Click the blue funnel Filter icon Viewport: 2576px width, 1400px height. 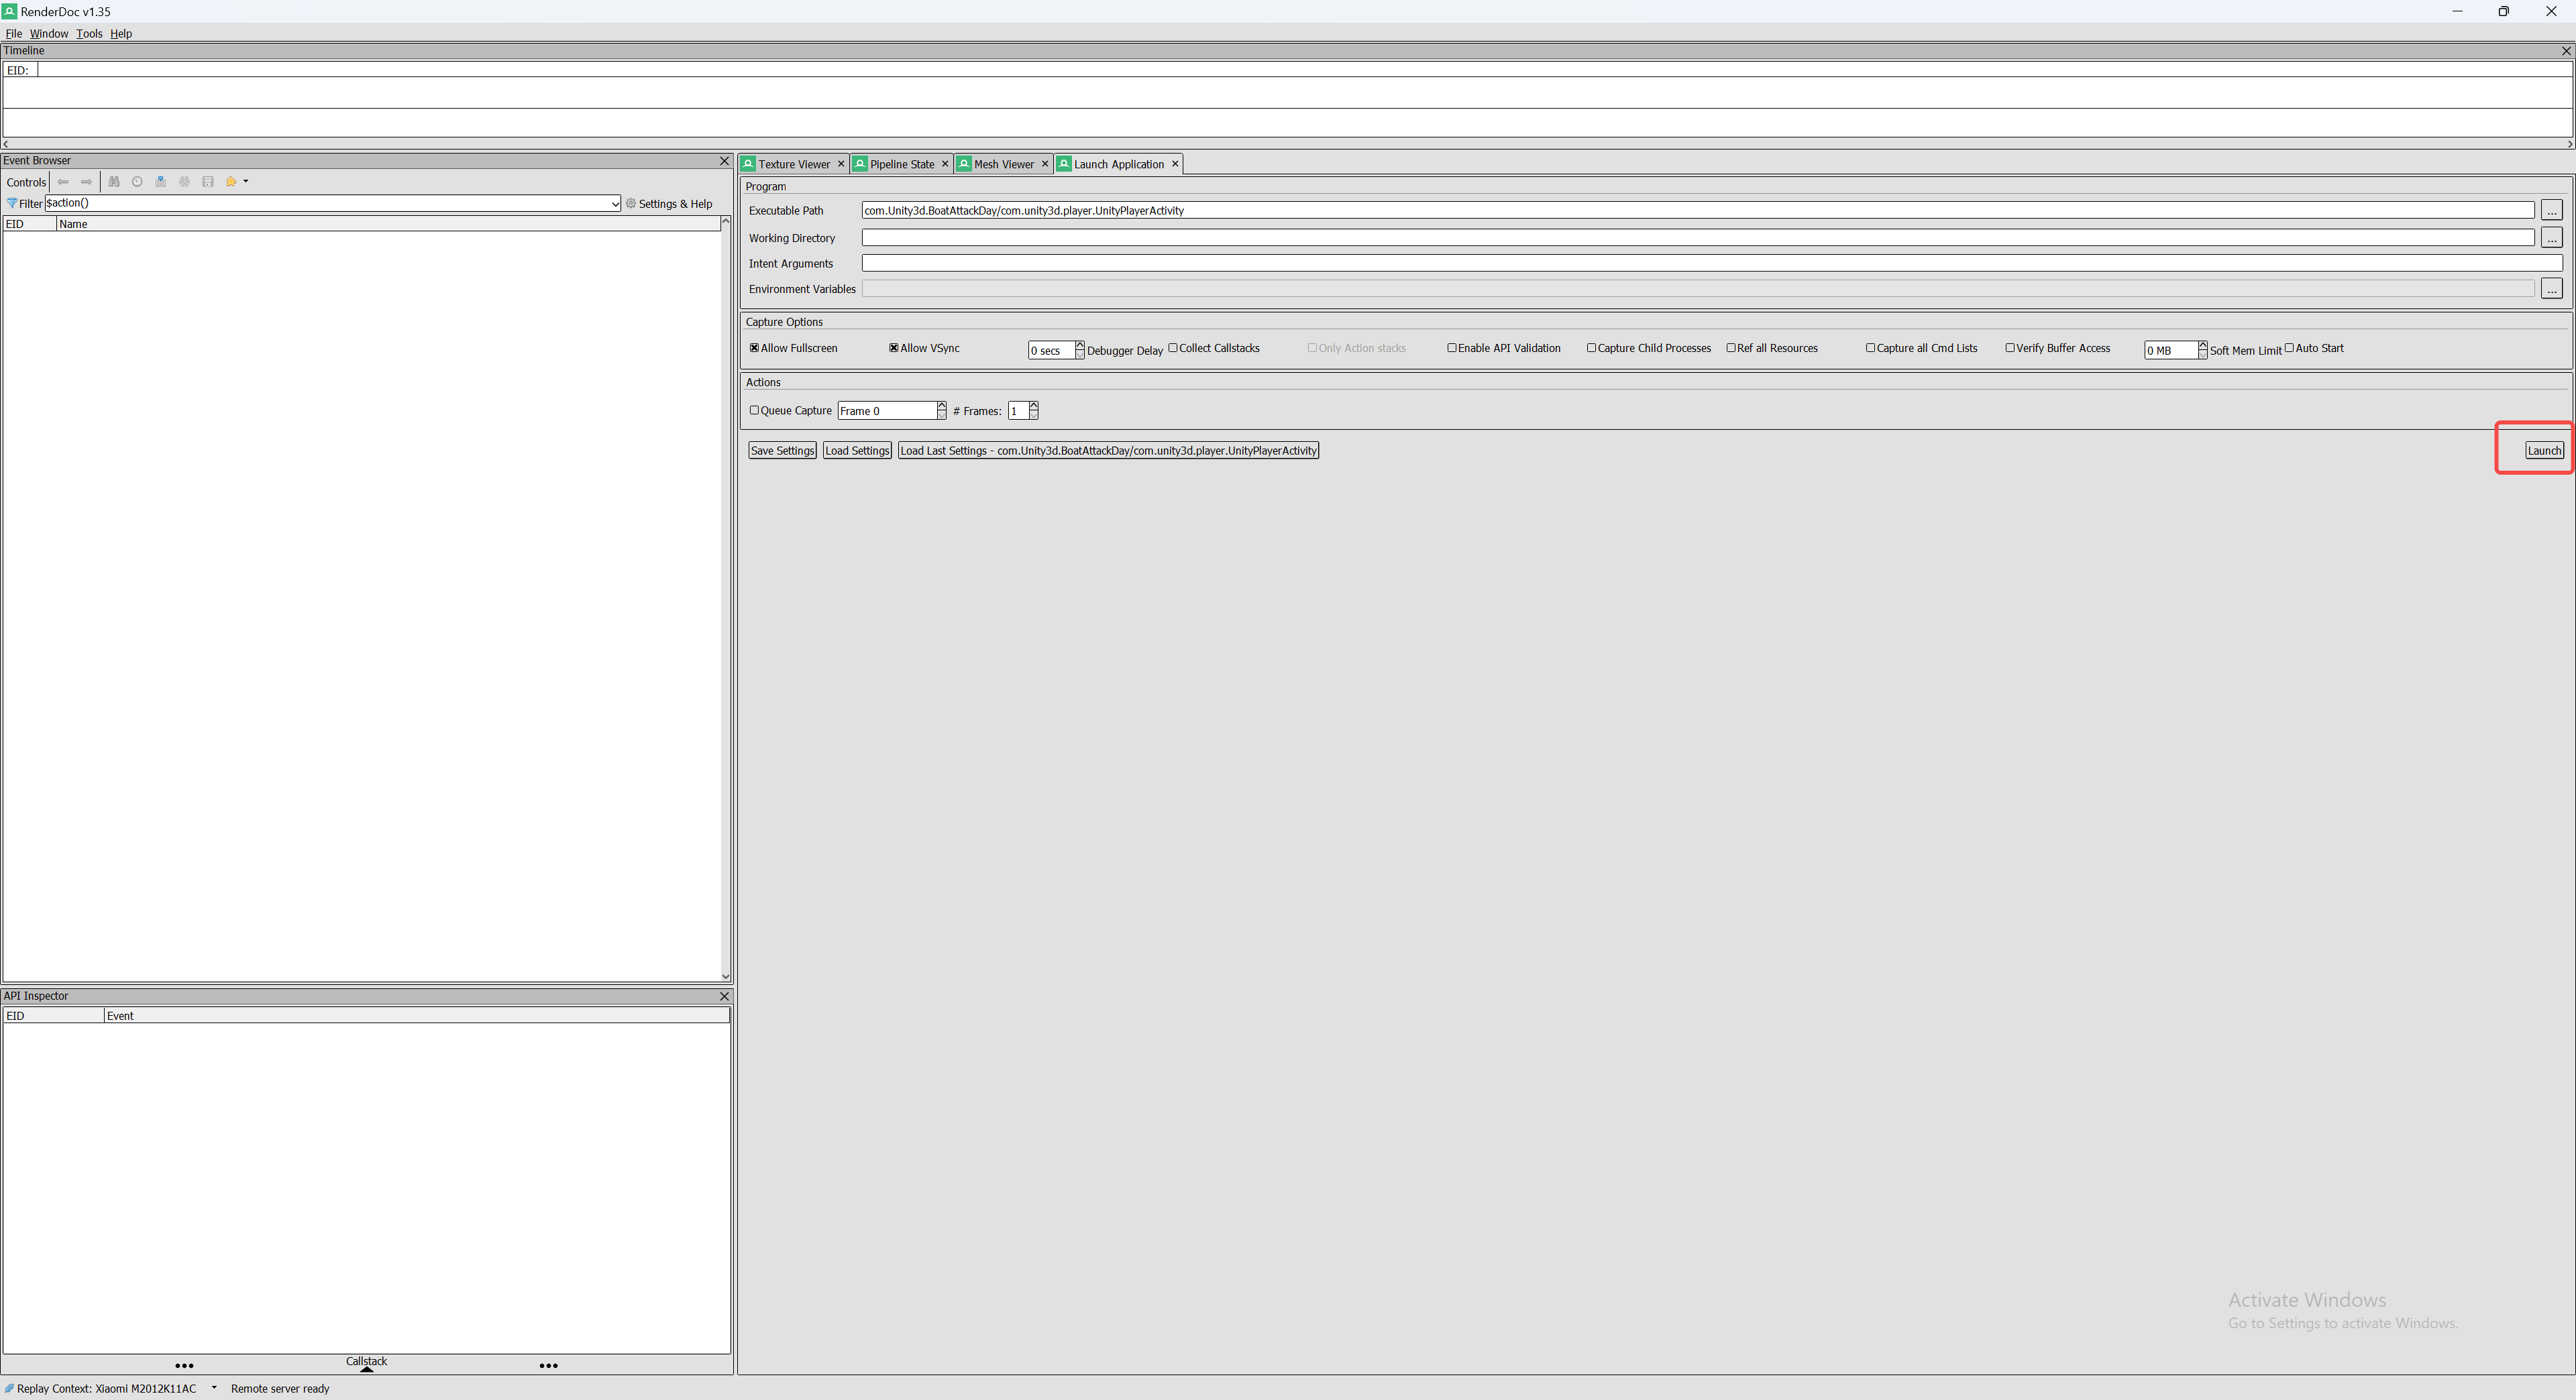point(12,204)
